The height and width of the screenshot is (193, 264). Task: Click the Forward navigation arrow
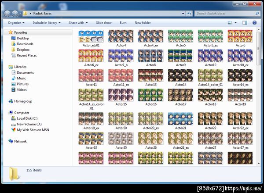(15, 14)
